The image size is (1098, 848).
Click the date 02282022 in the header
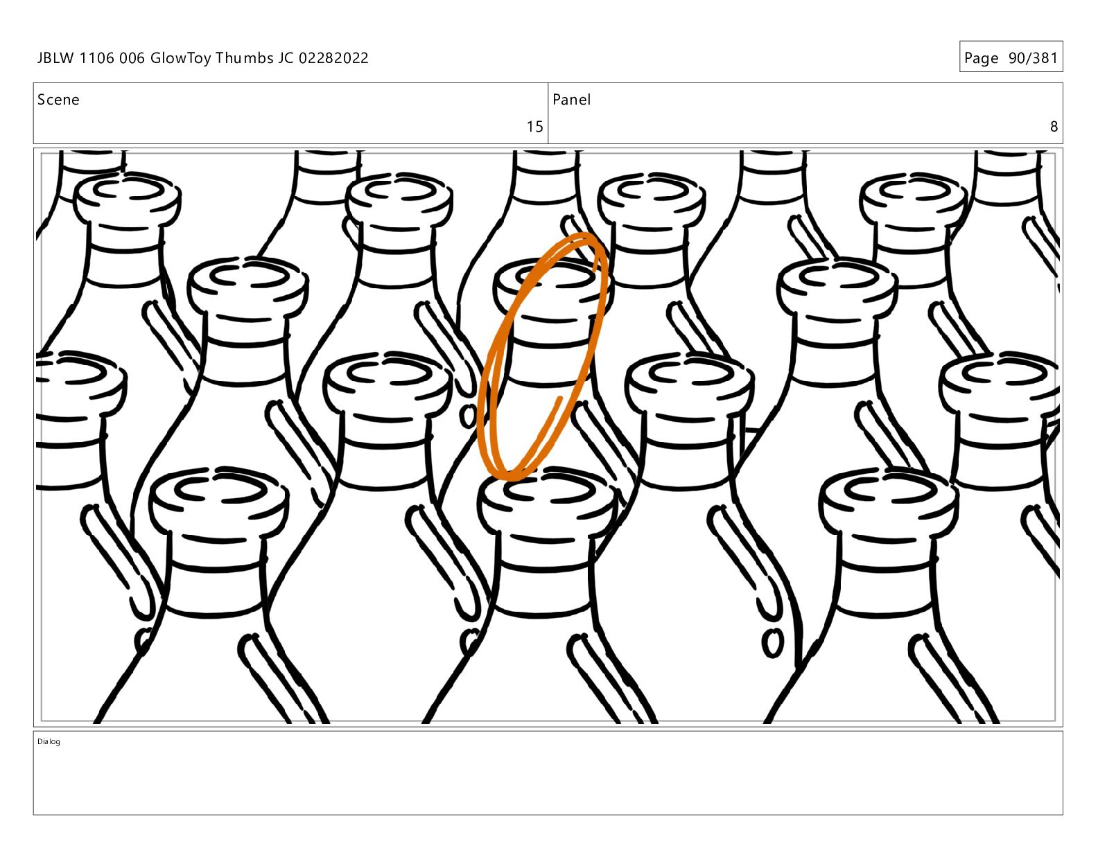tap(333, 58)
